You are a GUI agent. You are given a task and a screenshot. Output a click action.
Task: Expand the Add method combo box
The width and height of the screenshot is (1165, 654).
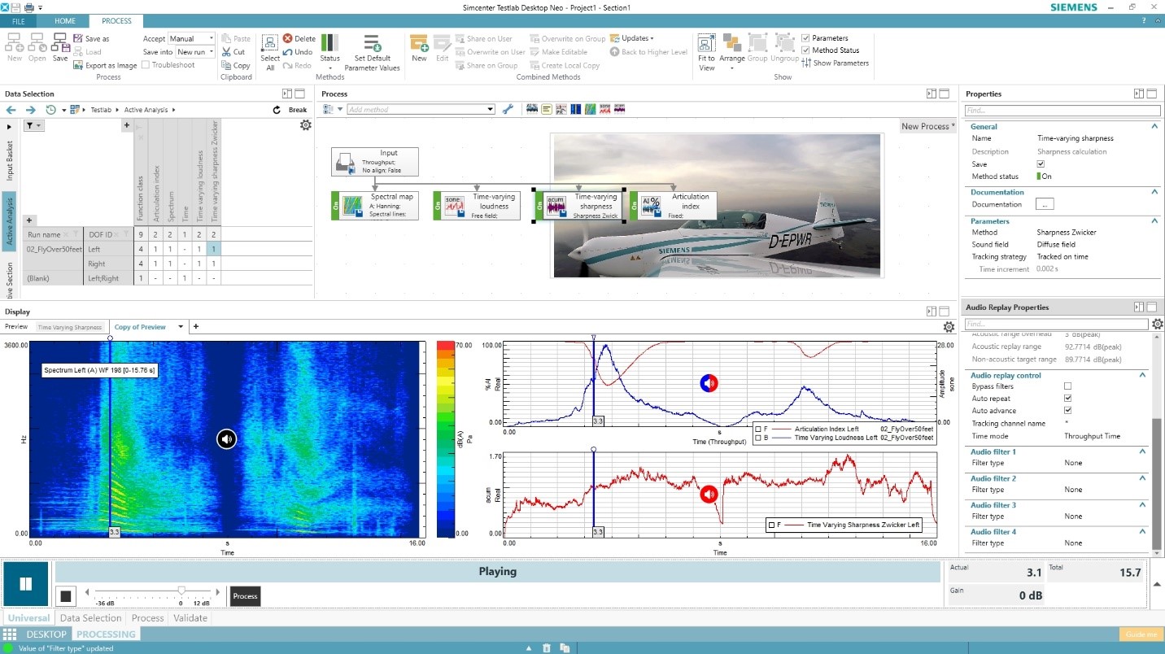pyautogui.click(x=490, y=109)
